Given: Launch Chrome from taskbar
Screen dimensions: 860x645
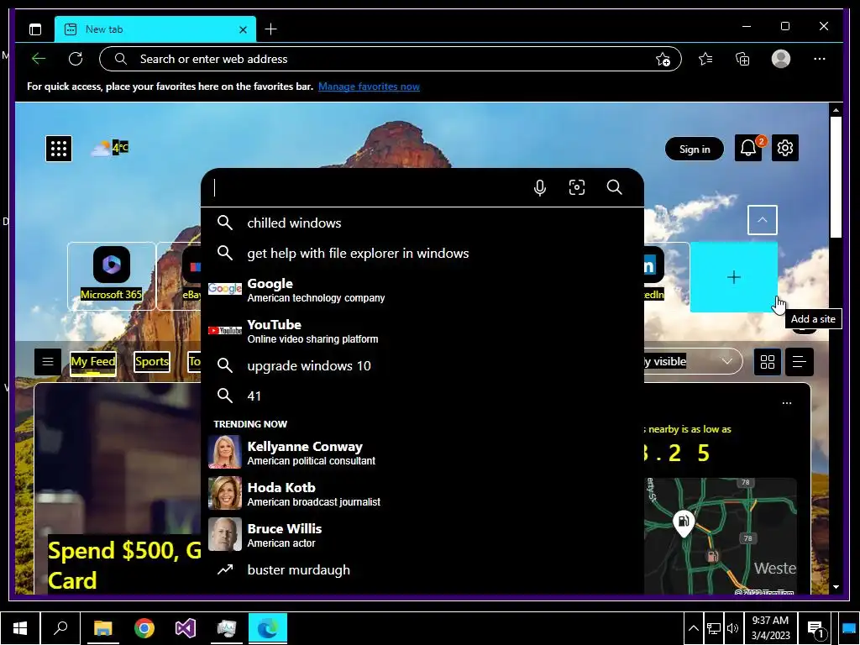Looking at the screenshot, I should [144, 628].
